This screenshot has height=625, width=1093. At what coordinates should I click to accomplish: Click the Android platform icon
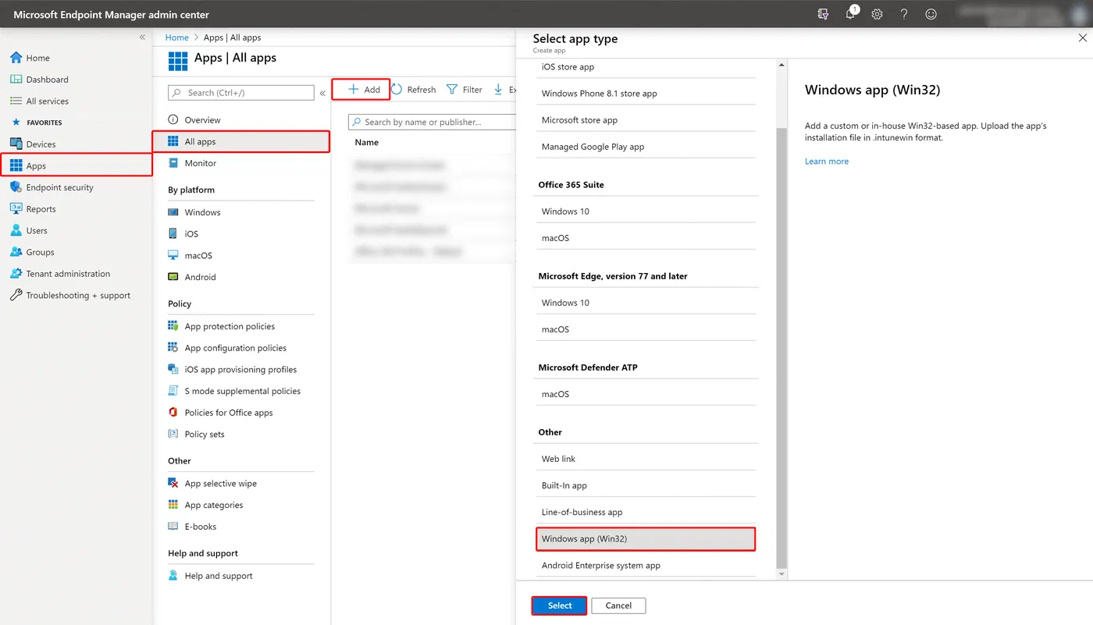click(173, 277)
